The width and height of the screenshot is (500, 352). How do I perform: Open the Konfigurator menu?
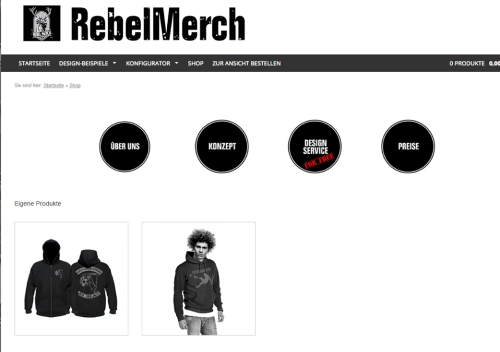click(x=148, y=63)
